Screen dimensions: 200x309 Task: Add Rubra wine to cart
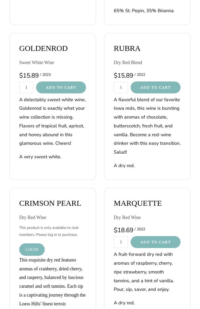(155, 87)
